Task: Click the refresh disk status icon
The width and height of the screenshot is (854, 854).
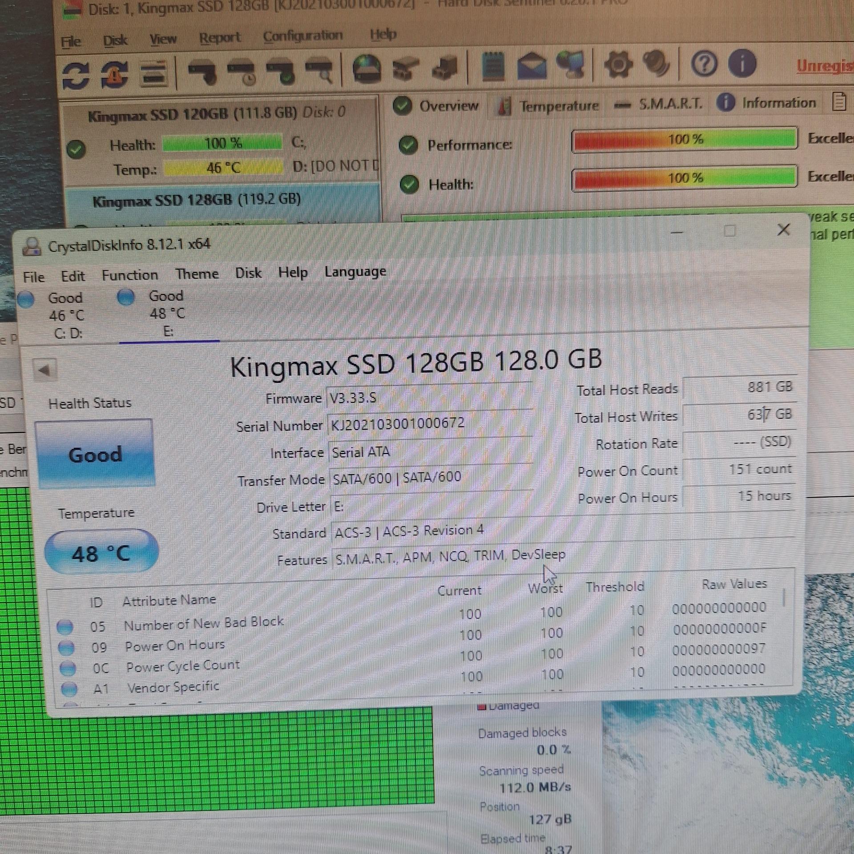Action: click(76, 74)
